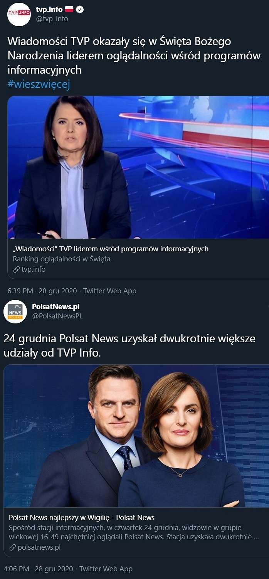This screenshot has width=269, height=579.
Task: Click the tvp.info display name
Action: (x=49, y=10)
